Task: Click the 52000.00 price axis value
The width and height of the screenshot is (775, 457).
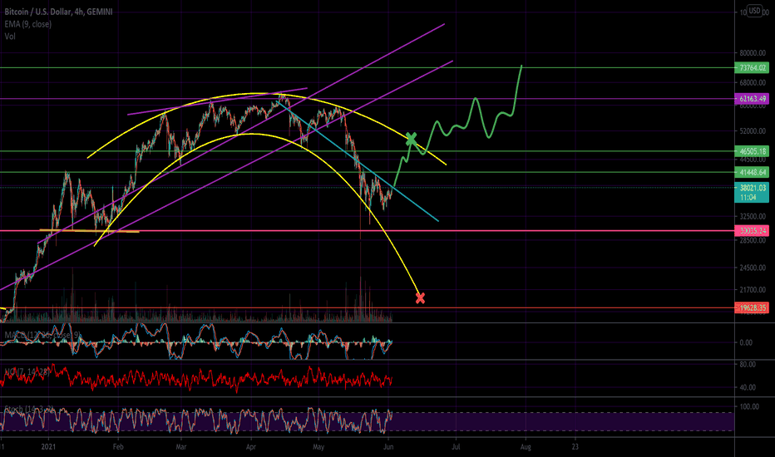Action: [x=753, y=131]
